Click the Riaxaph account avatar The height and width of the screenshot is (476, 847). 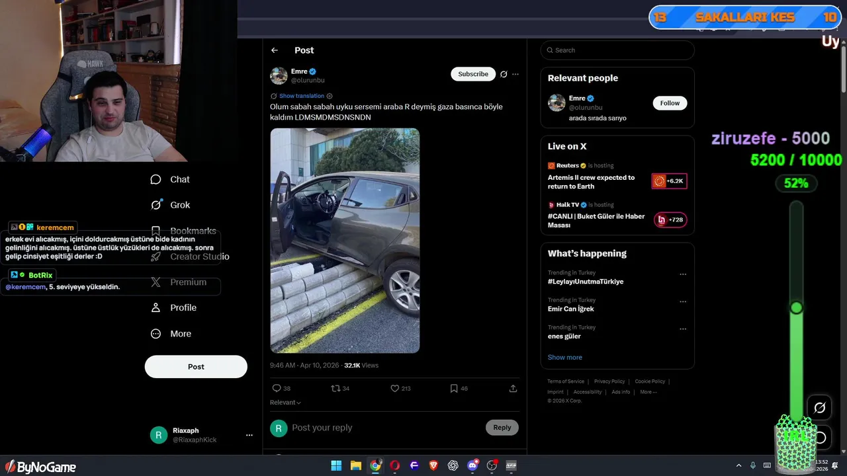[159, 435]
